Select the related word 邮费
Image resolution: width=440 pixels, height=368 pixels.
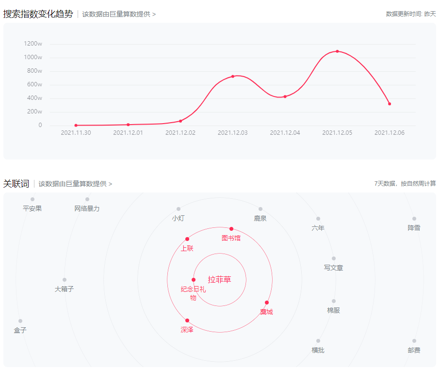414,351
